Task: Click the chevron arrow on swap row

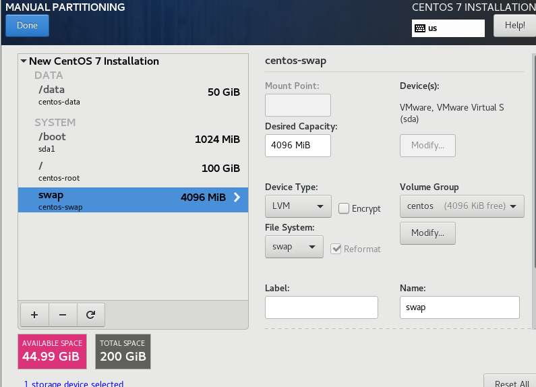Action: click(237, 198)
